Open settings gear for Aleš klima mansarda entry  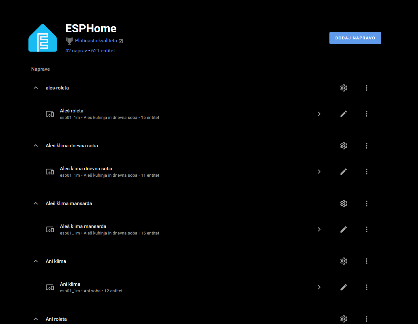pyautogui.click(x=344, y=204)
